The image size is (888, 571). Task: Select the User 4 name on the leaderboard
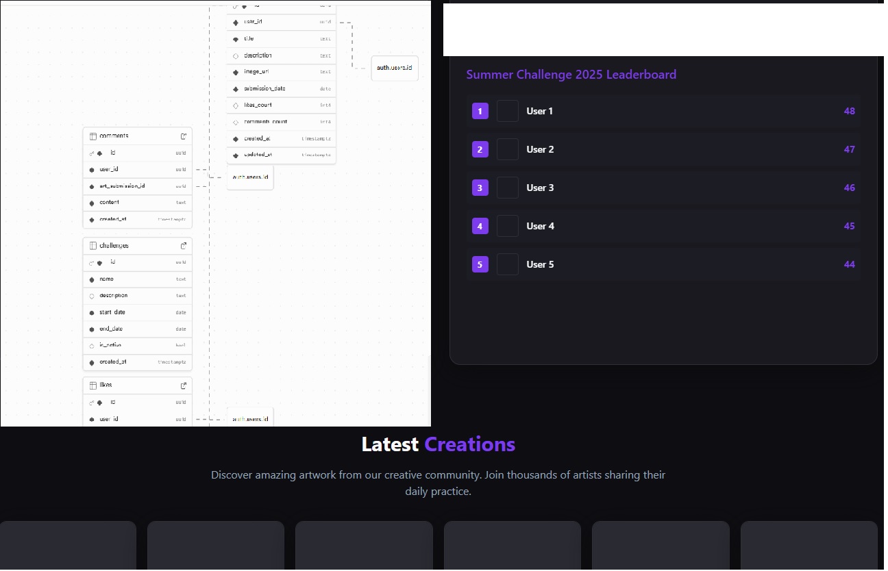(x=540, y=226)
